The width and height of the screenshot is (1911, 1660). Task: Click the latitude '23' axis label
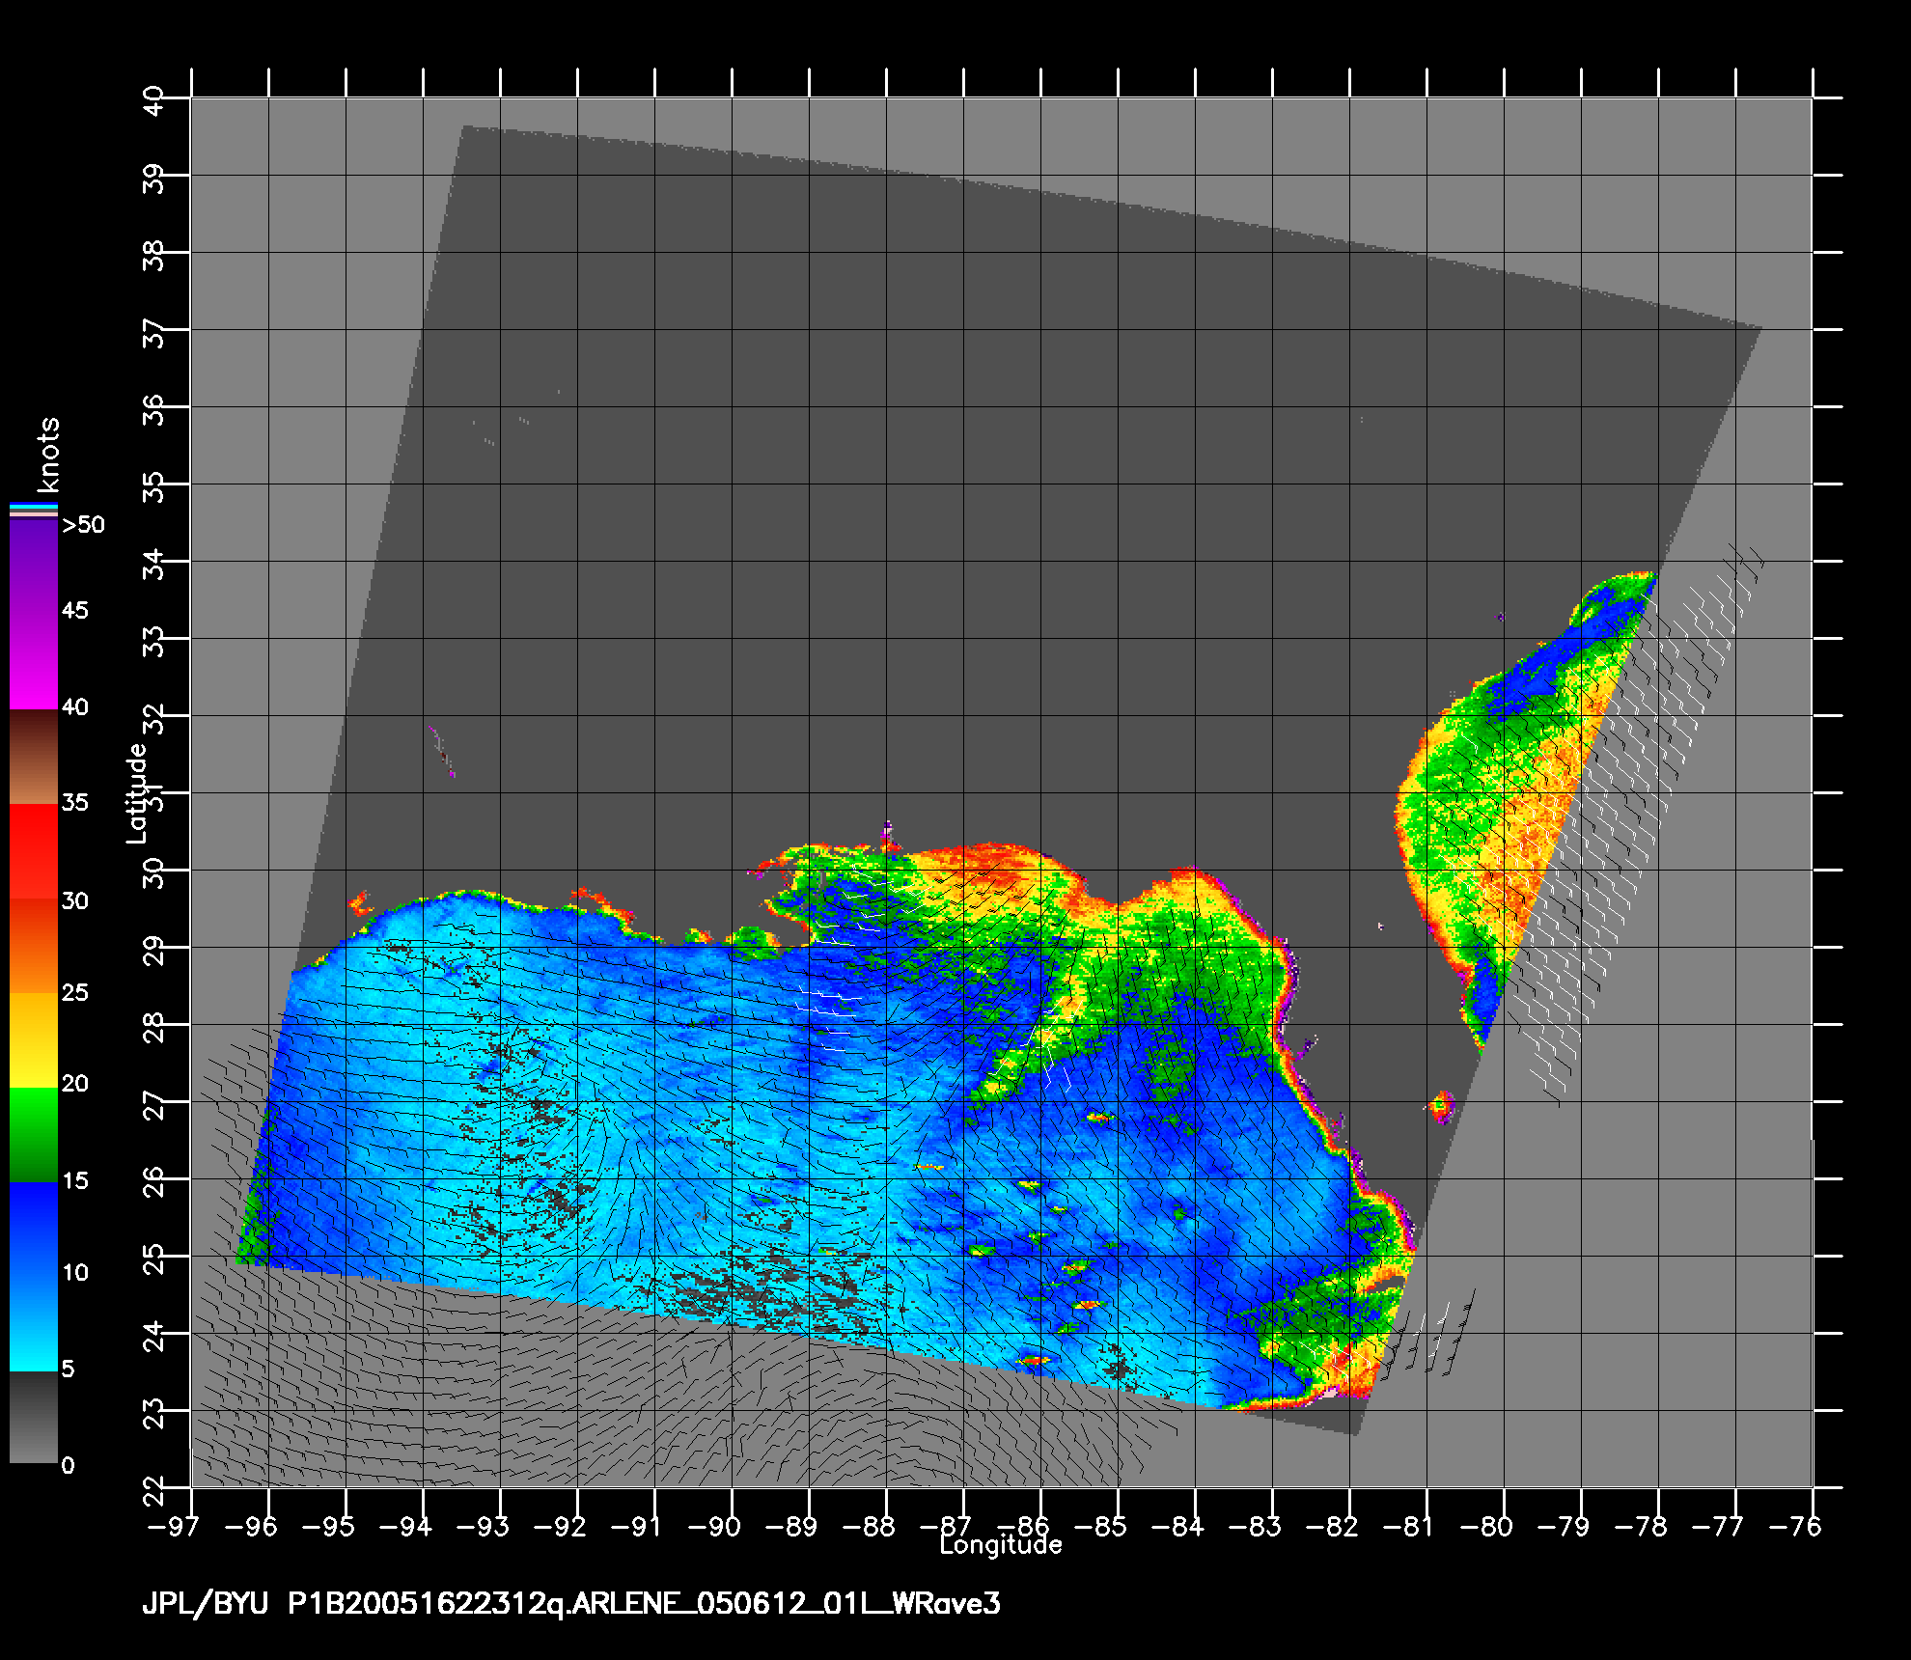[153, 1413]
